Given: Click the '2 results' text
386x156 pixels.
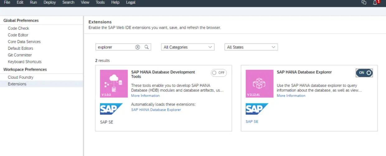Looking at the screenshot, I should tap(102, 60).
